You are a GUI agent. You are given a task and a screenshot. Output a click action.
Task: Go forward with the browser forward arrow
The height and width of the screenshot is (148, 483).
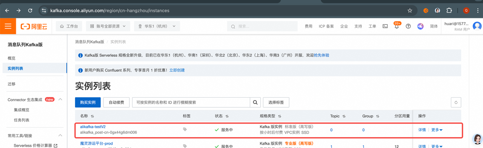pyautogui.click(x=18, y=11)
